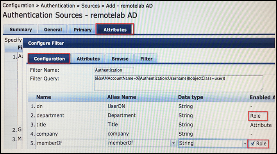Switch to the Browse tab
The height and width of the screenshot is (154, 277).
tap(120, 59)
